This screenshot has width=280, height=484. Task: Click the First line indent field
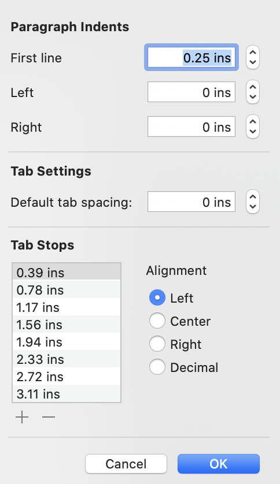click(191, 57)
